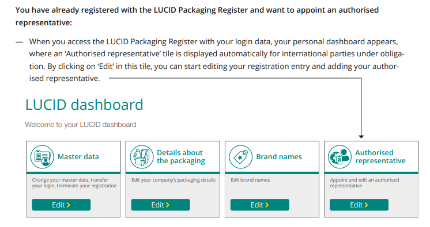Click the 'Change your master data' description text
Screen dimensions: 430x227
[x=74, y=183]
